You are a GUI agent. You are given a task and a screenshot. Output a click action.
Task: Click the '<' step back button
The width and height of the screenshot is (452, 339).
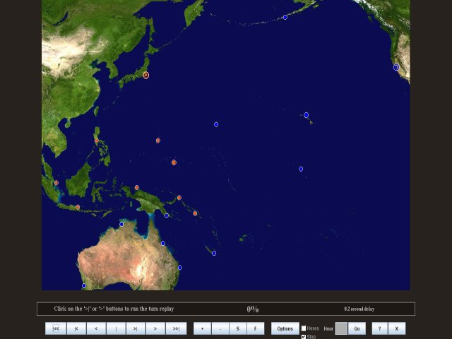pyautogui.click(x=96, y=328)
